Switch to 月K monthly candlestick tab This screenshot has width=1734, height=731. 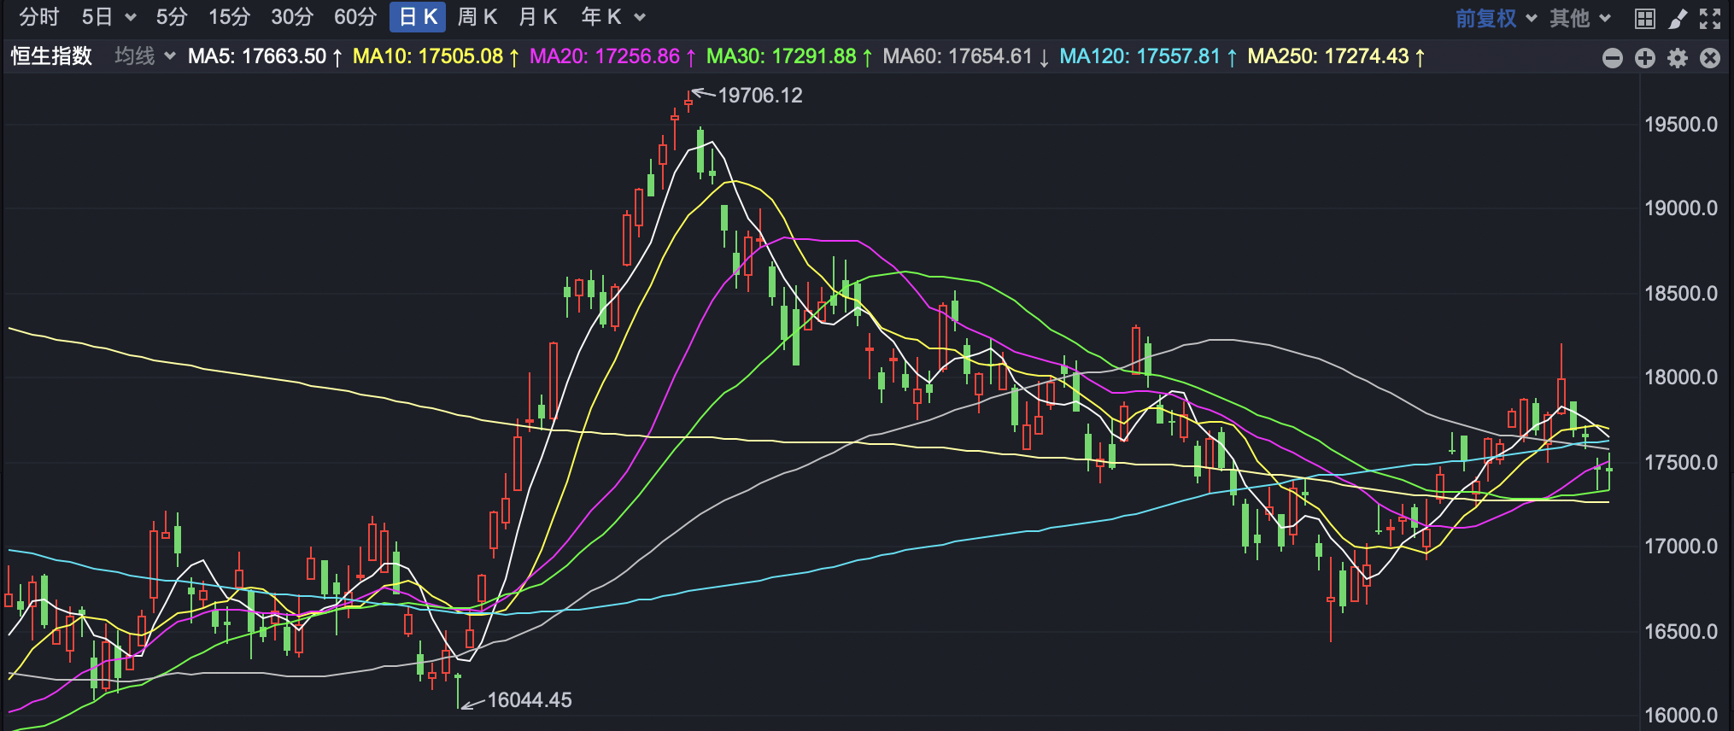[538, 17]
